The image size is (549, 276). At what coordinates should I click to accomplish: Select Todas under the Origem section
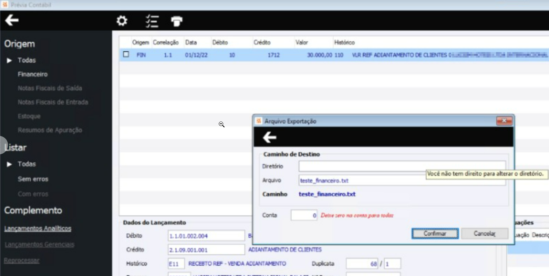[27, 60]
